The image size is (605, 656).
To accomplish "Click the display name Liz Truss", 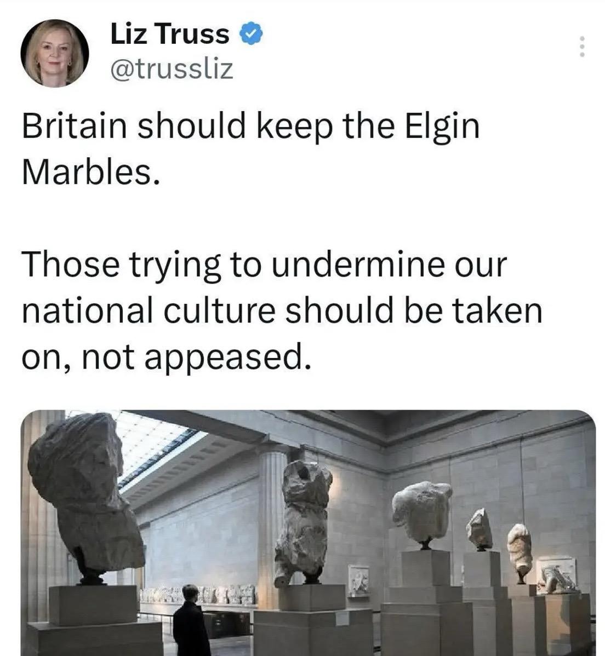I will click(x=169, y=34).
